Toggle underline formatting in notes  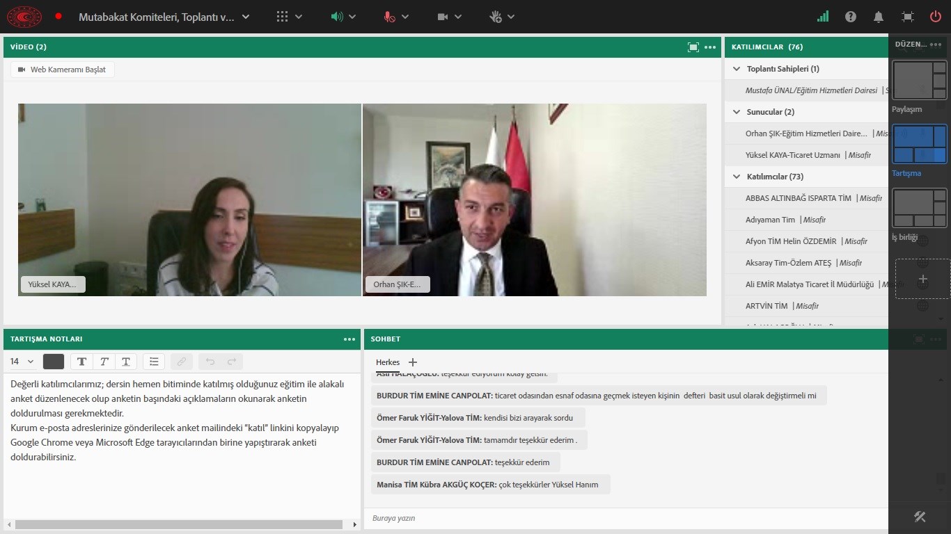[x=126, y=362]
